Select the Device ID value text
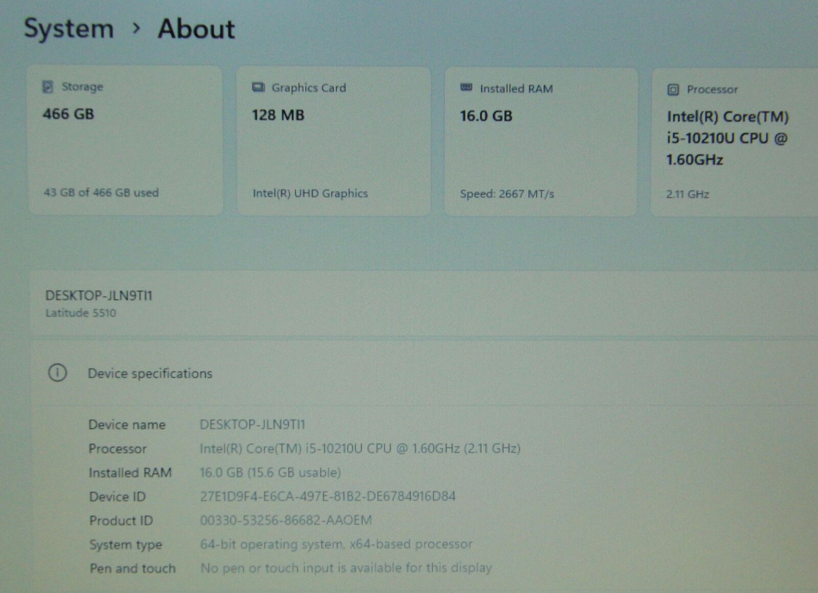Viewport: 818px width, 593px height. tap(327, 496)
